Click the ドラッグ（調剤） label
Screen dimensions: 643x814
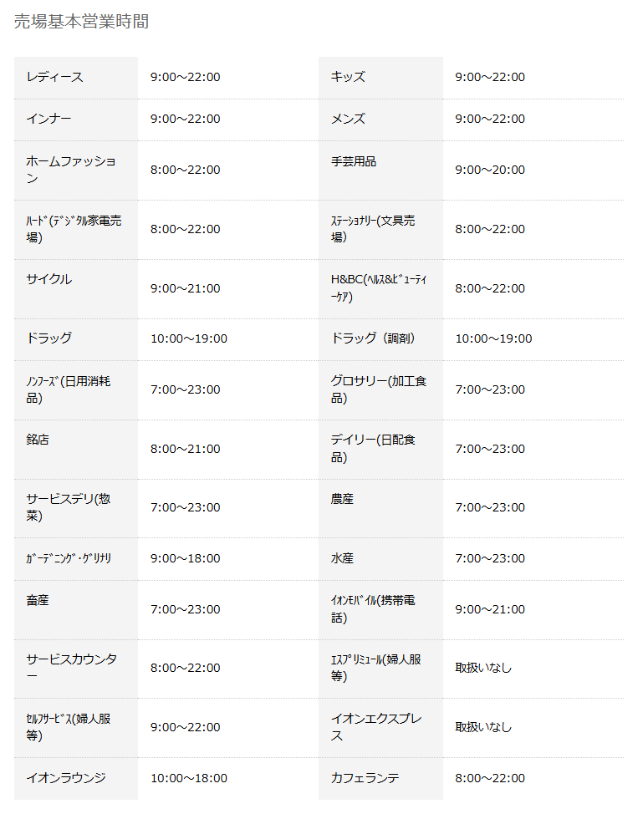373,338
